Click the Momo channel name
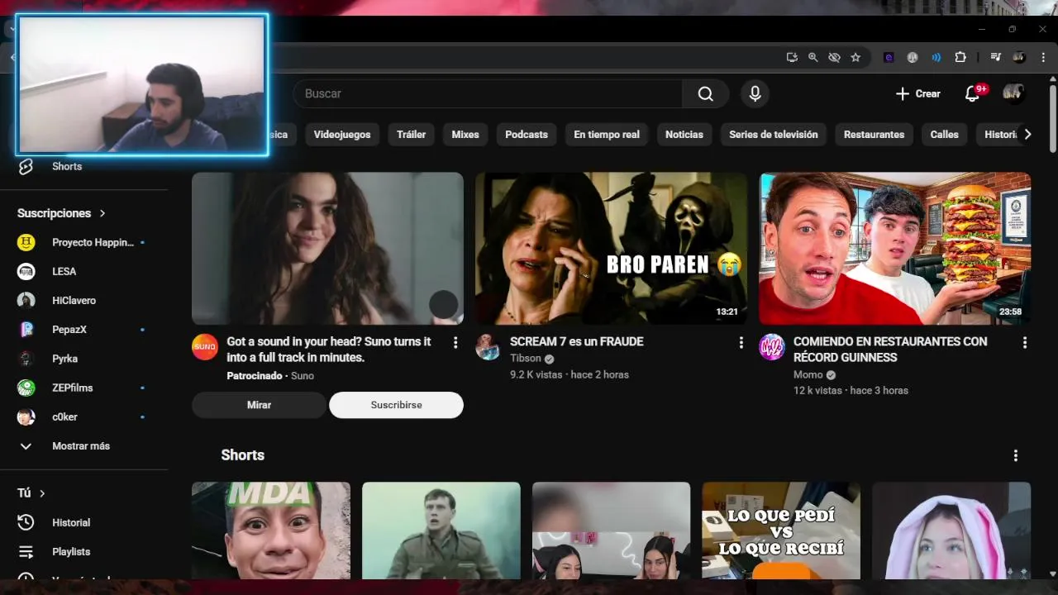 click(808, 374)
